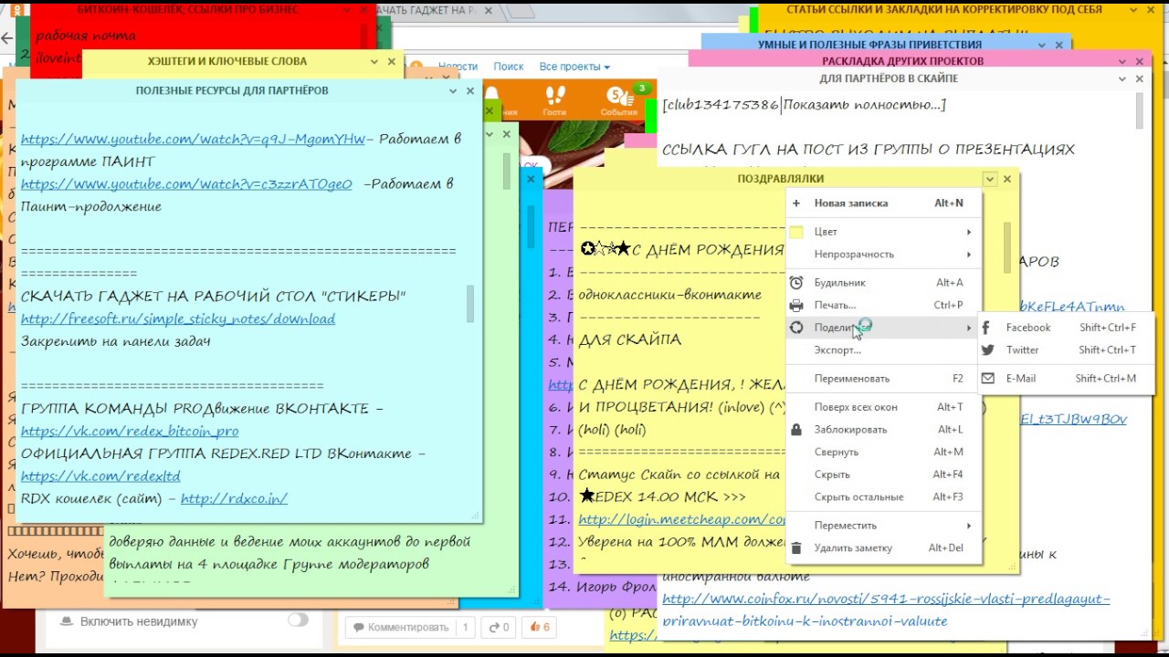This screenshot has width=1169, height=657.
Task: Click the scrollbar of ПОЛЕЗНЫЕ РЕСУРСЫ note
Action: pos(470,304)
